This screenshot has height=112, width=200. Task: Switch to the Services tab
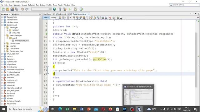coord(15,14)
